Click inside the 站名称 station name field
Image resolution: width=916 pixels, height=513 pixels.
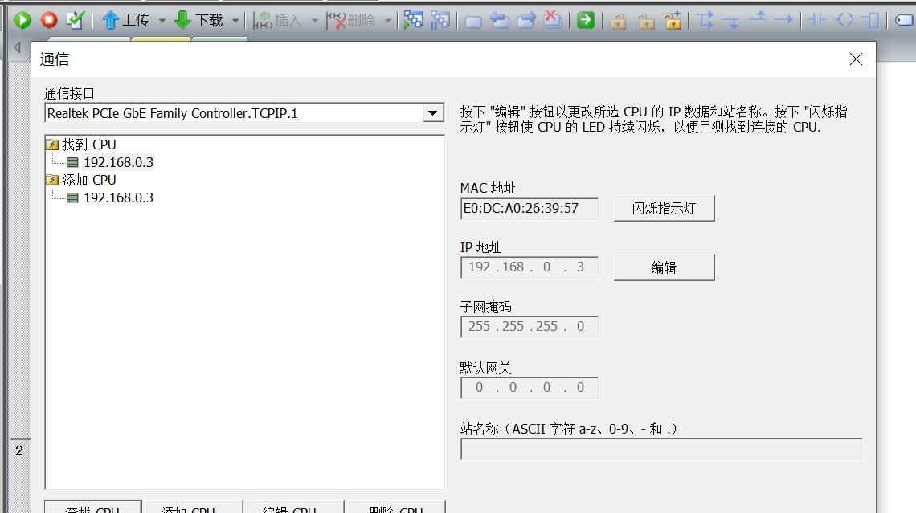click(659, 449)
